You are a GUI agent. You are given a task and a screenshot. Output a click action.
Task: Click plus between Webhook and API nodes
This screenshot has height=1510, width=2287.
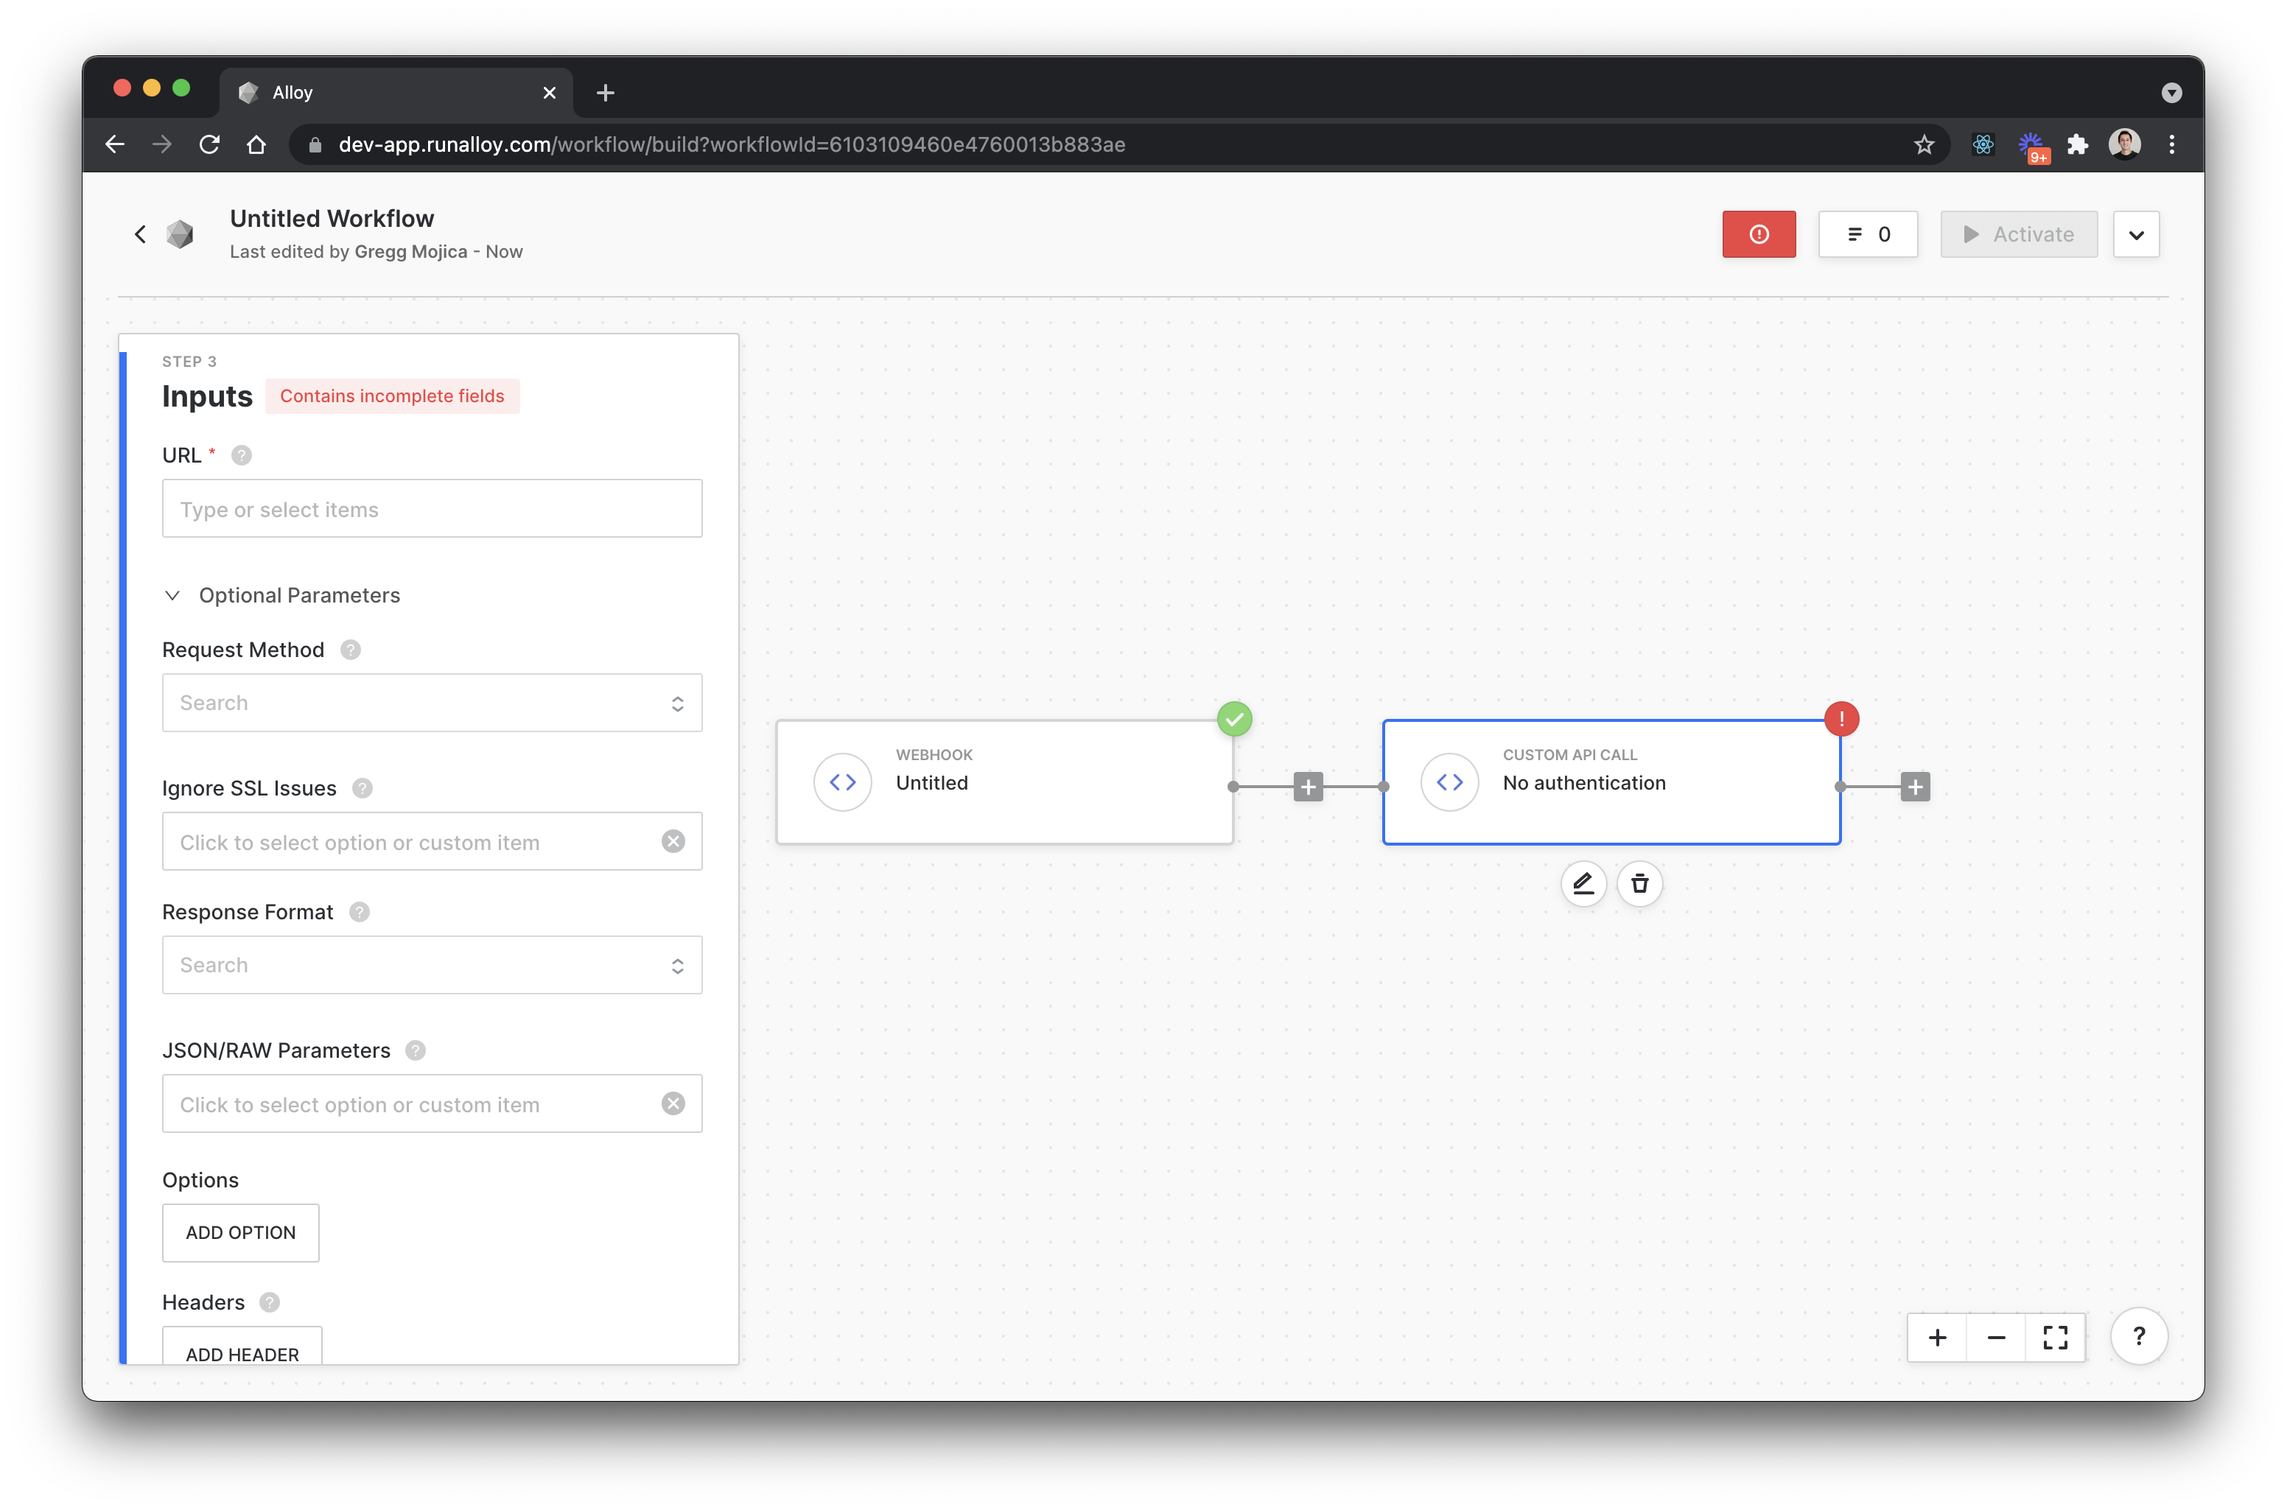[1307, 787]
